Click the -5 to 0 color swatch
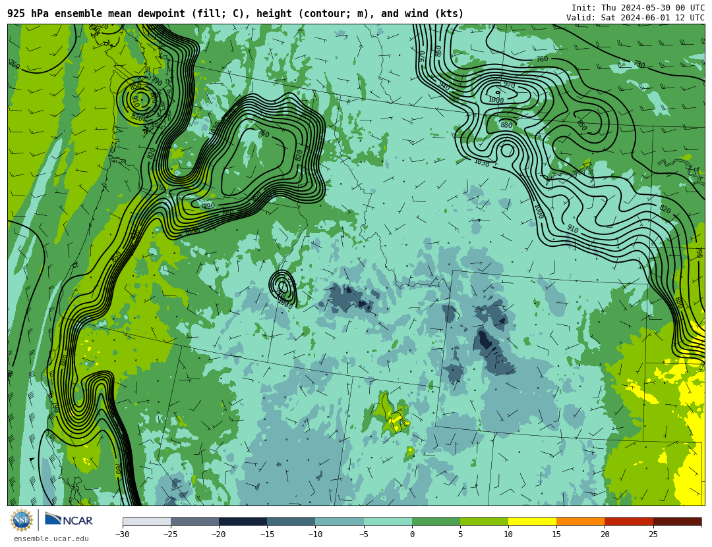712x547 pixels. pos(388,521)
